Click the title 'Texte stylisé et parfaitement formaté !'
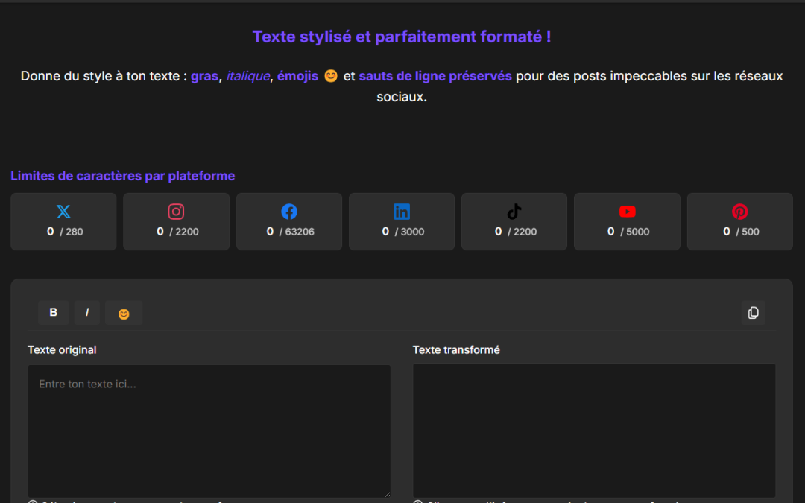 [402, 37]
